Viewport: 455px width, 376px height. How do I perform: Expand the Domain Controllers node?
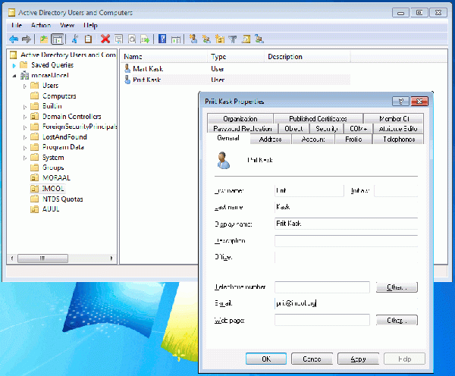(25, 117)
